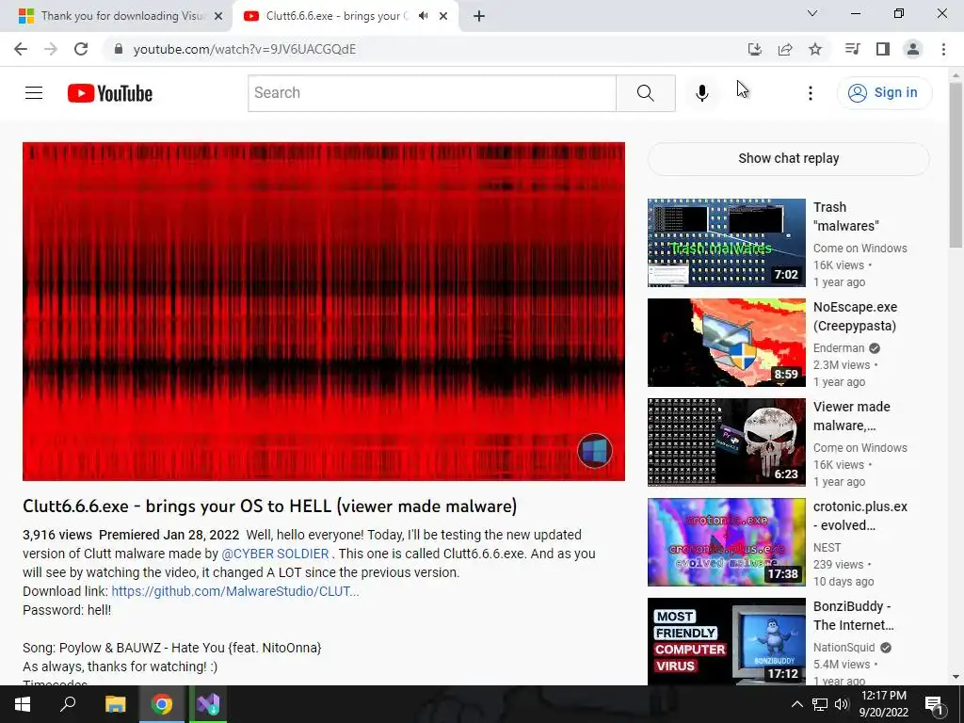This screenshot has height=723, width=964.
Task: Open network icon in system tray
Action: [820, 704]
